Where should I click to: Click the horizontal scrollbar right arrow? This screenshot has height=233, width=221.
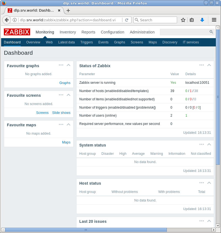(x=214, y=230)
